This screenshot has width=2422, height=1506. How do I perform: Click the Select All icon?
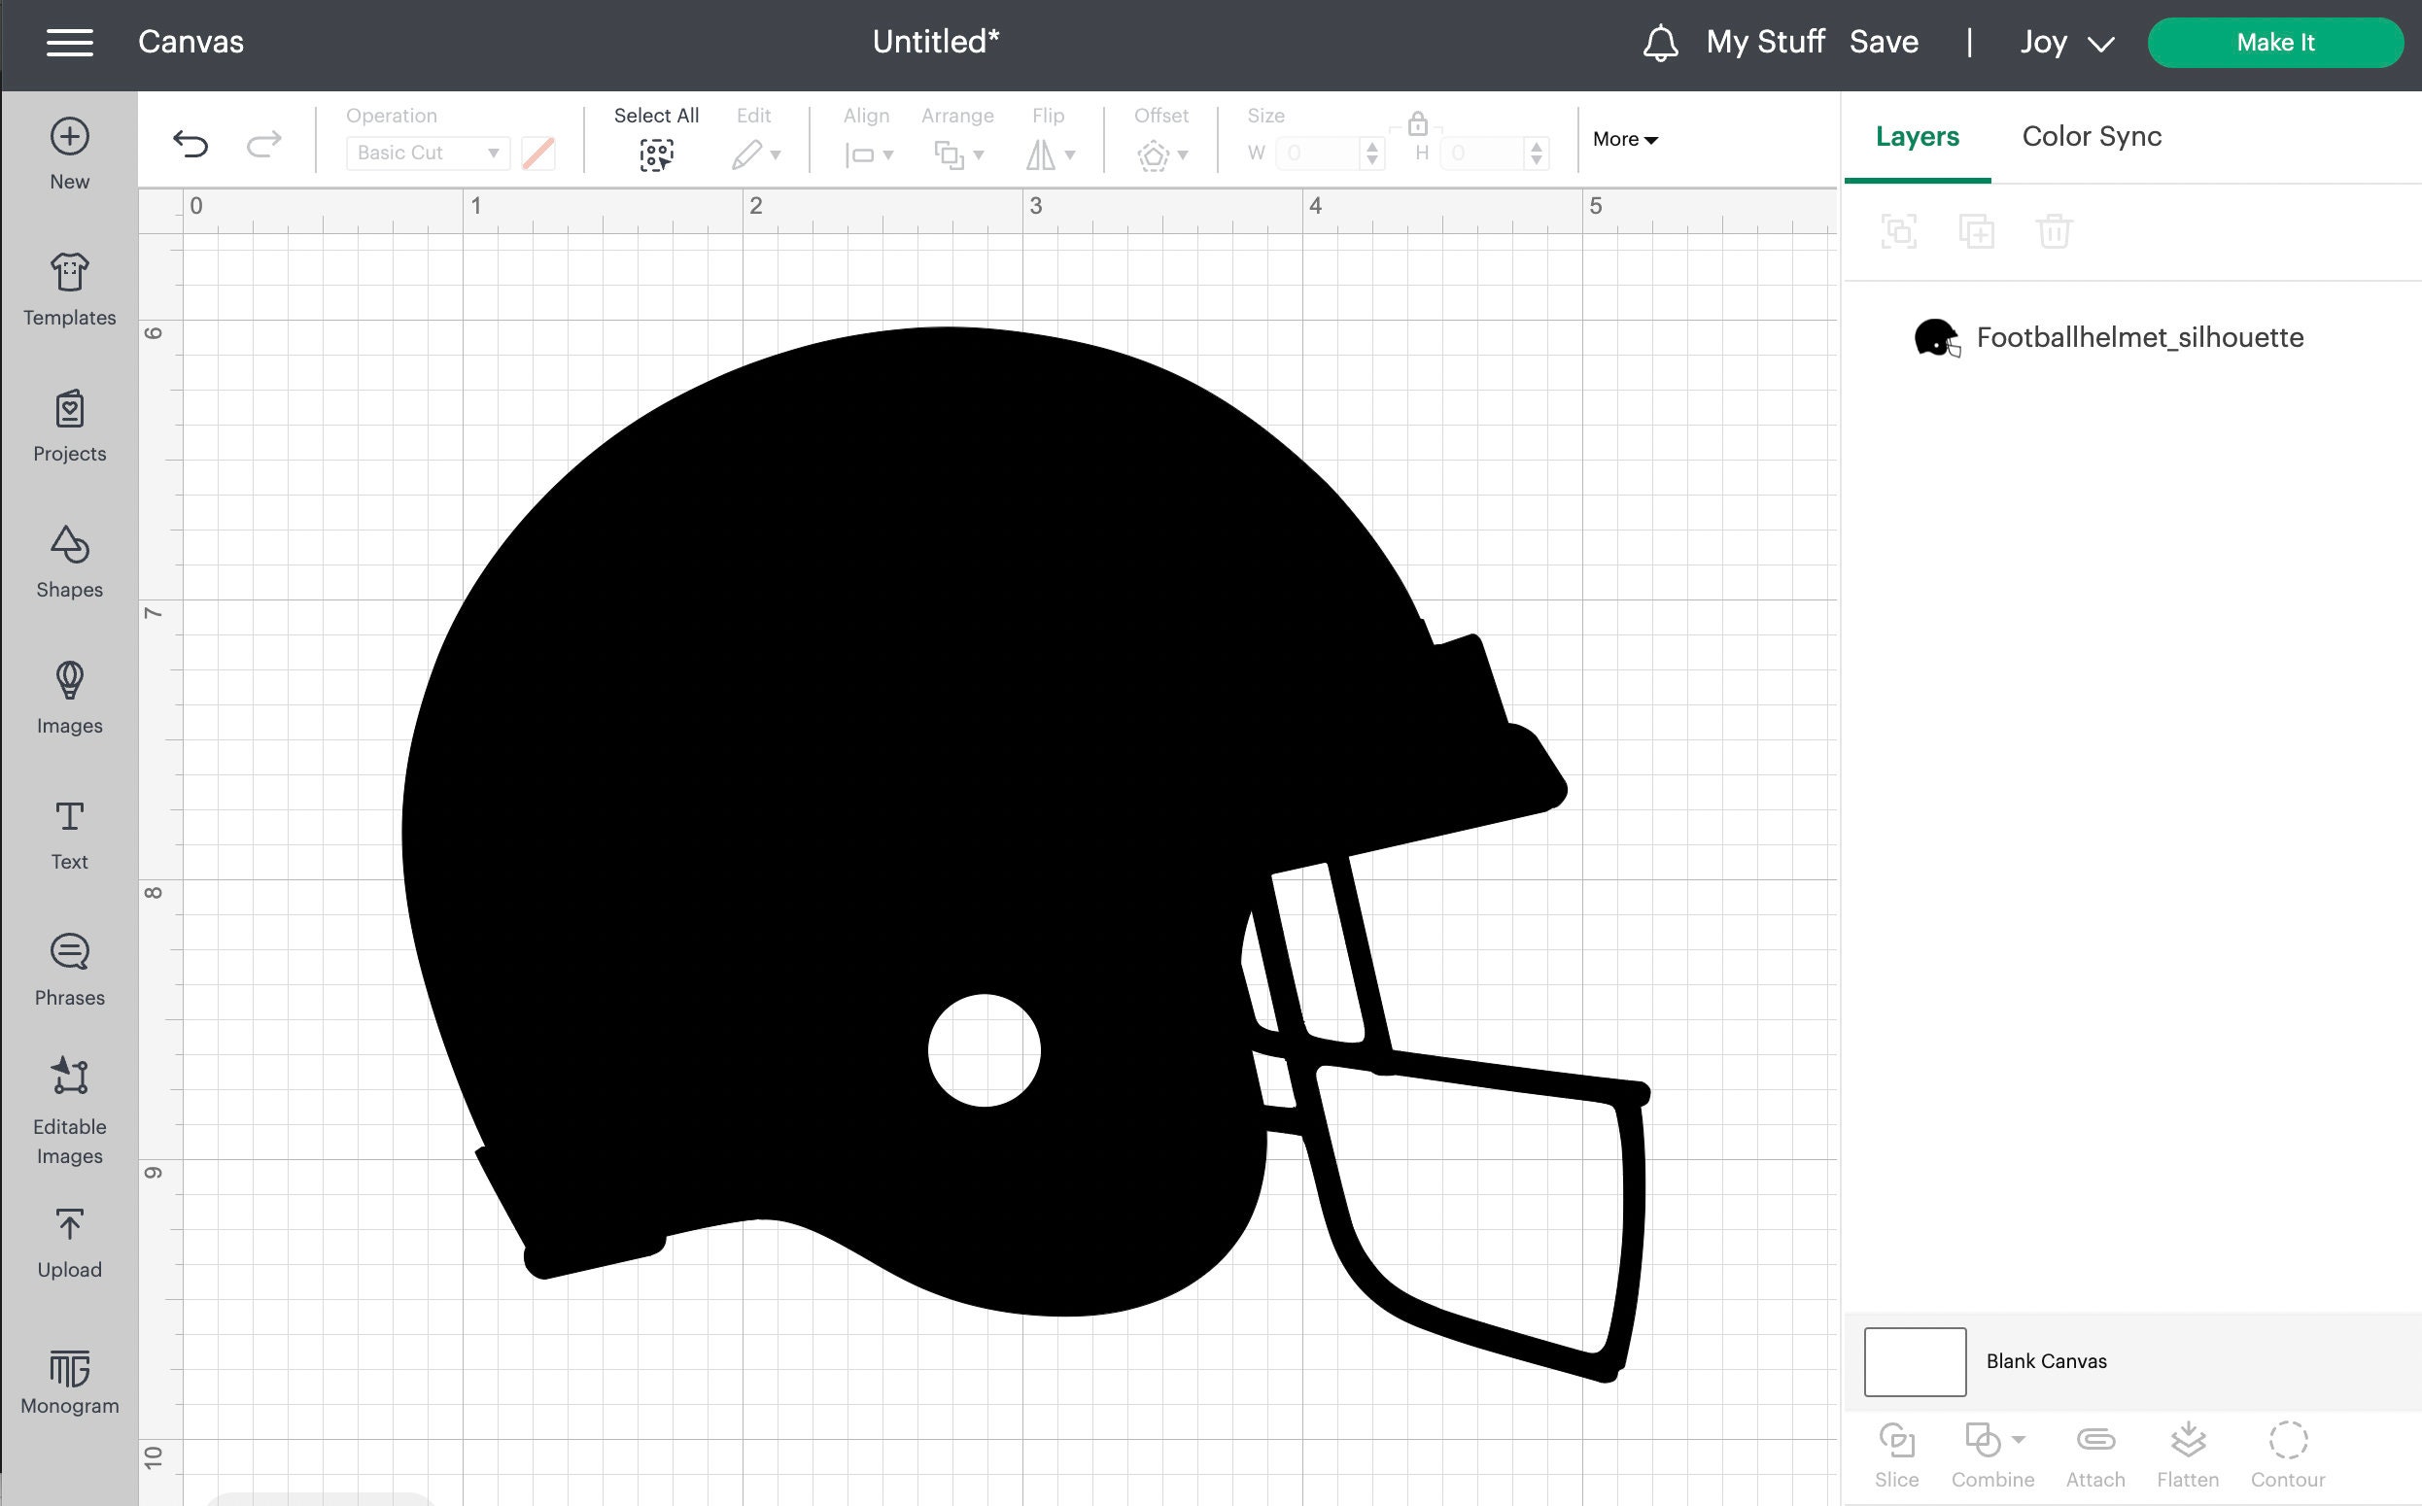pos(657,154)
